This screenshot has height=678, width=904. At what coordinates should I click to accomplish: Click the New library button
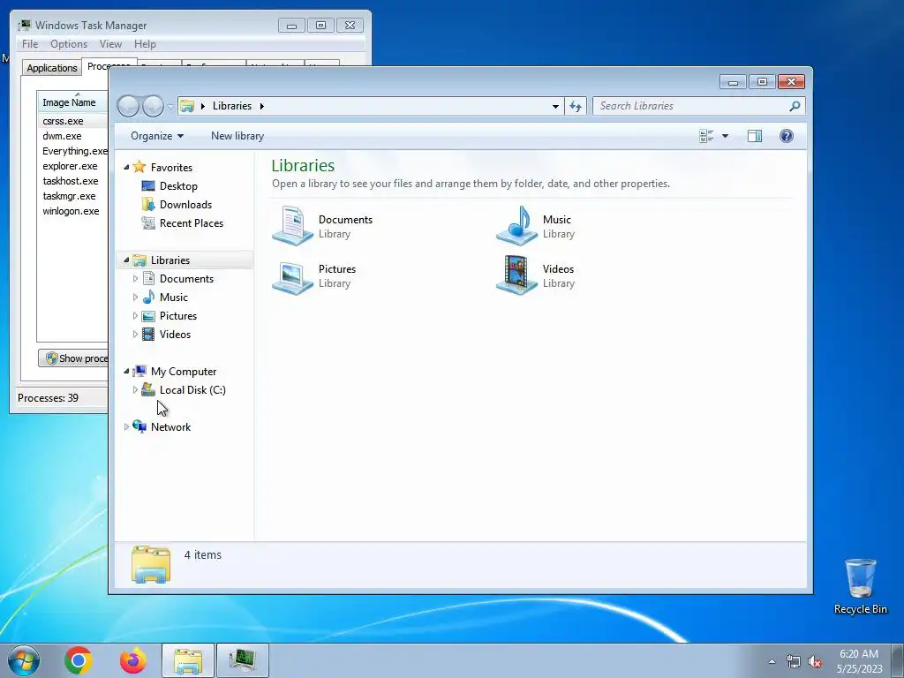[237, 136]
